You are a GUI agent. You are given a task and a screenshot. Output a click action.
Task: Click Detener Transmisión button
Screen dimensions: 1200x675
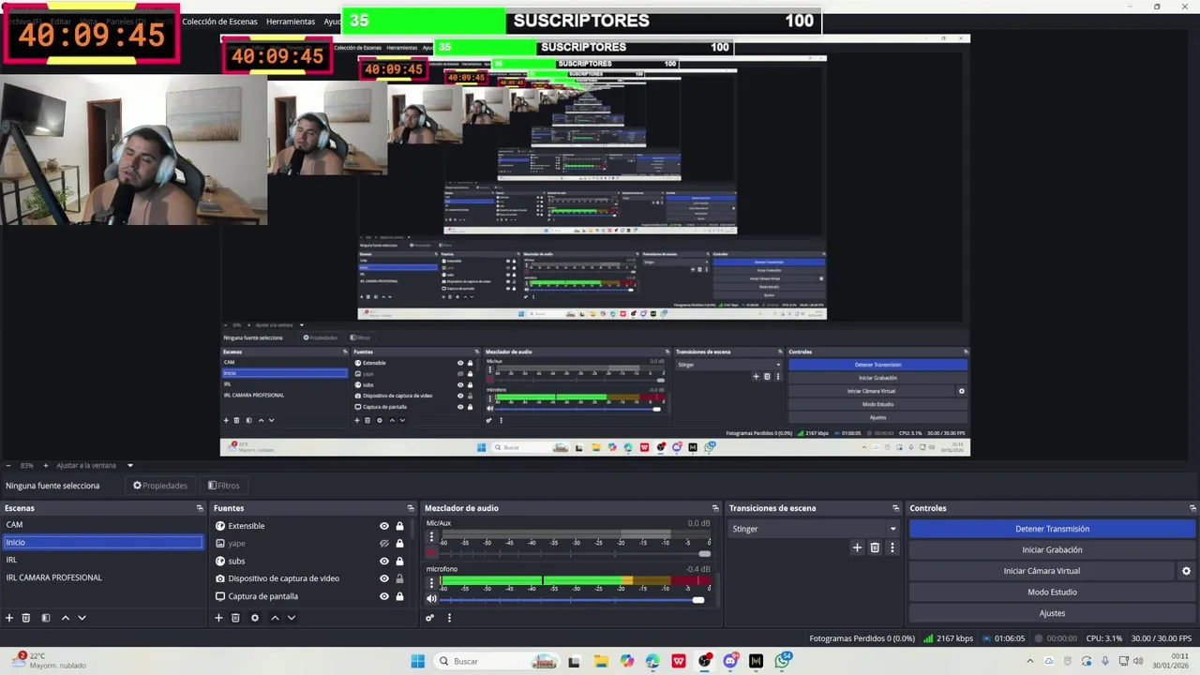coord(1052,529)
